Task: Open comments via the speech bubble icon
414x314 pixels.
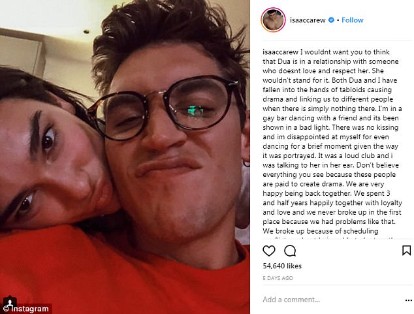Action: 290,251
